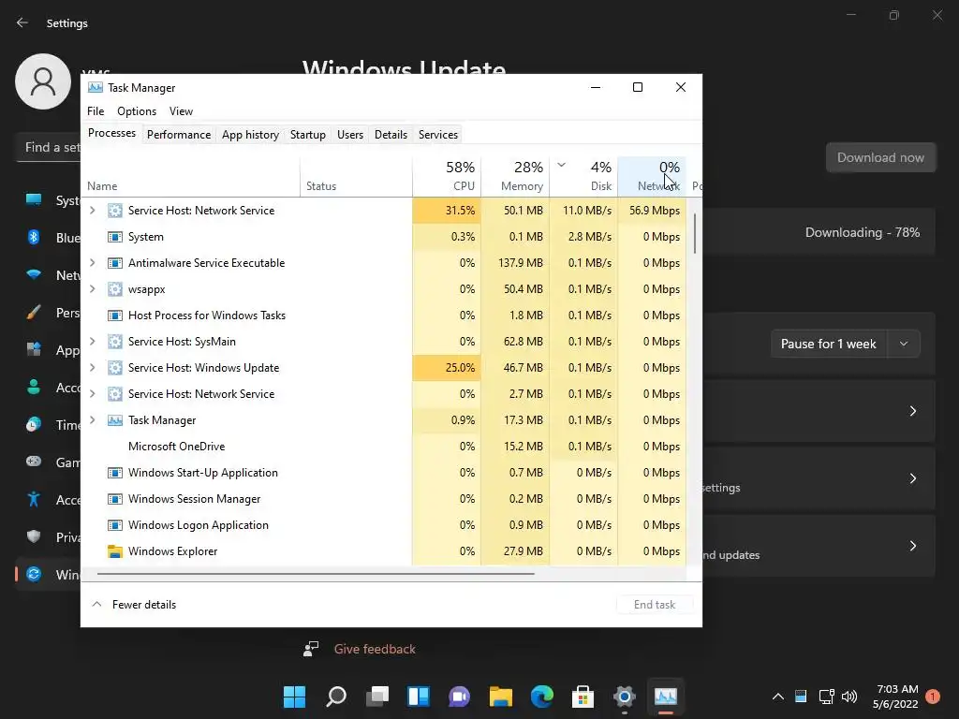Click the Service Host: Network Service gear icon at 31.5% CPU
Screen dimensions: 959x719
pos(115,211)
